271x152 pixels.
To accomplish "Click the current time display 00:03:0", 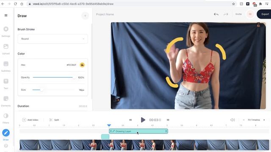I will 155,120.
